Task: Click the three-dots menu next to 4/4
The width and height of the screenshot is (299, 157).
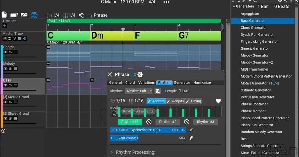Action: click(166, 2)
